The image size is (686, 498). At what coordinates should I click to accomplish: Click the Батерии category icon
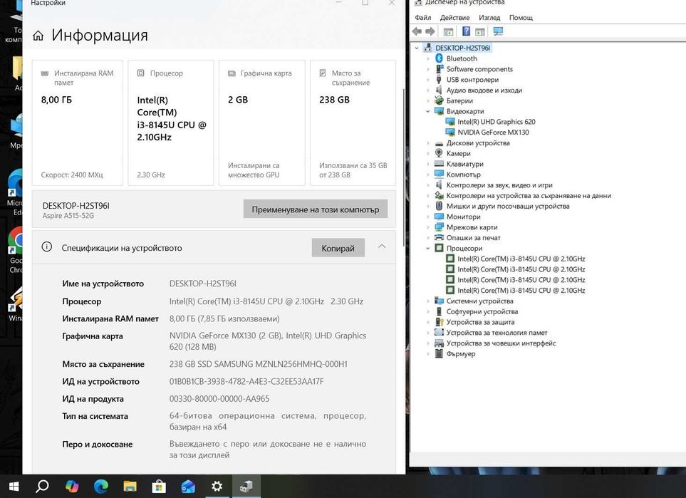439,100
